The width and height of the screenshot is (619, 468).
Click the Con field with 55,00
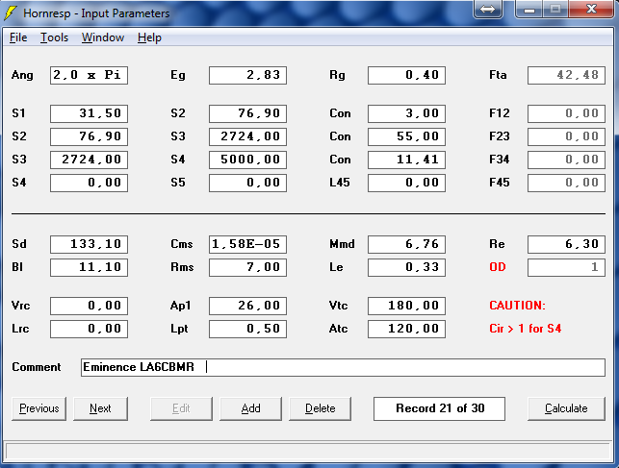click(x=406, y=136)
